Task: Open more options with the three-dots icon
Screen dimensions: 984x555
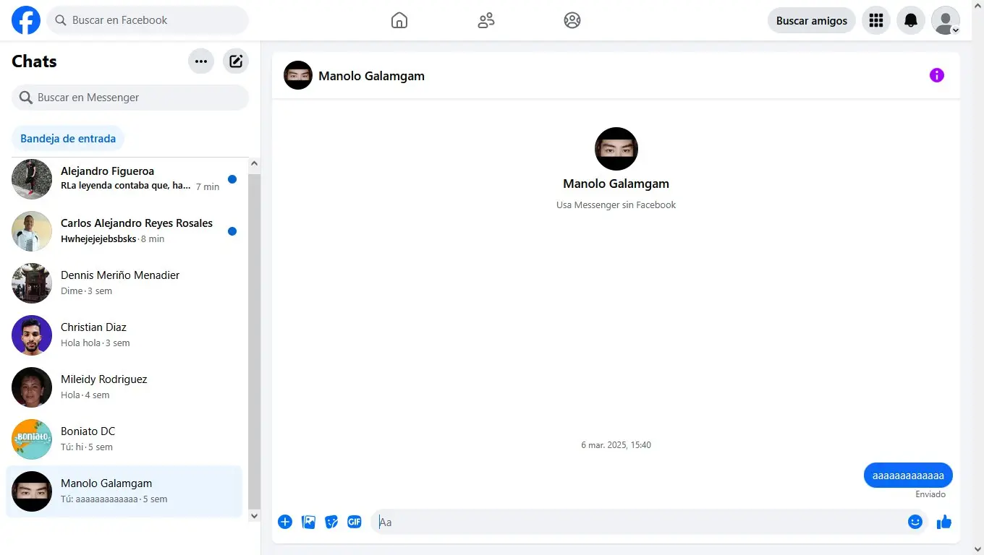Action: pos(200,61)
